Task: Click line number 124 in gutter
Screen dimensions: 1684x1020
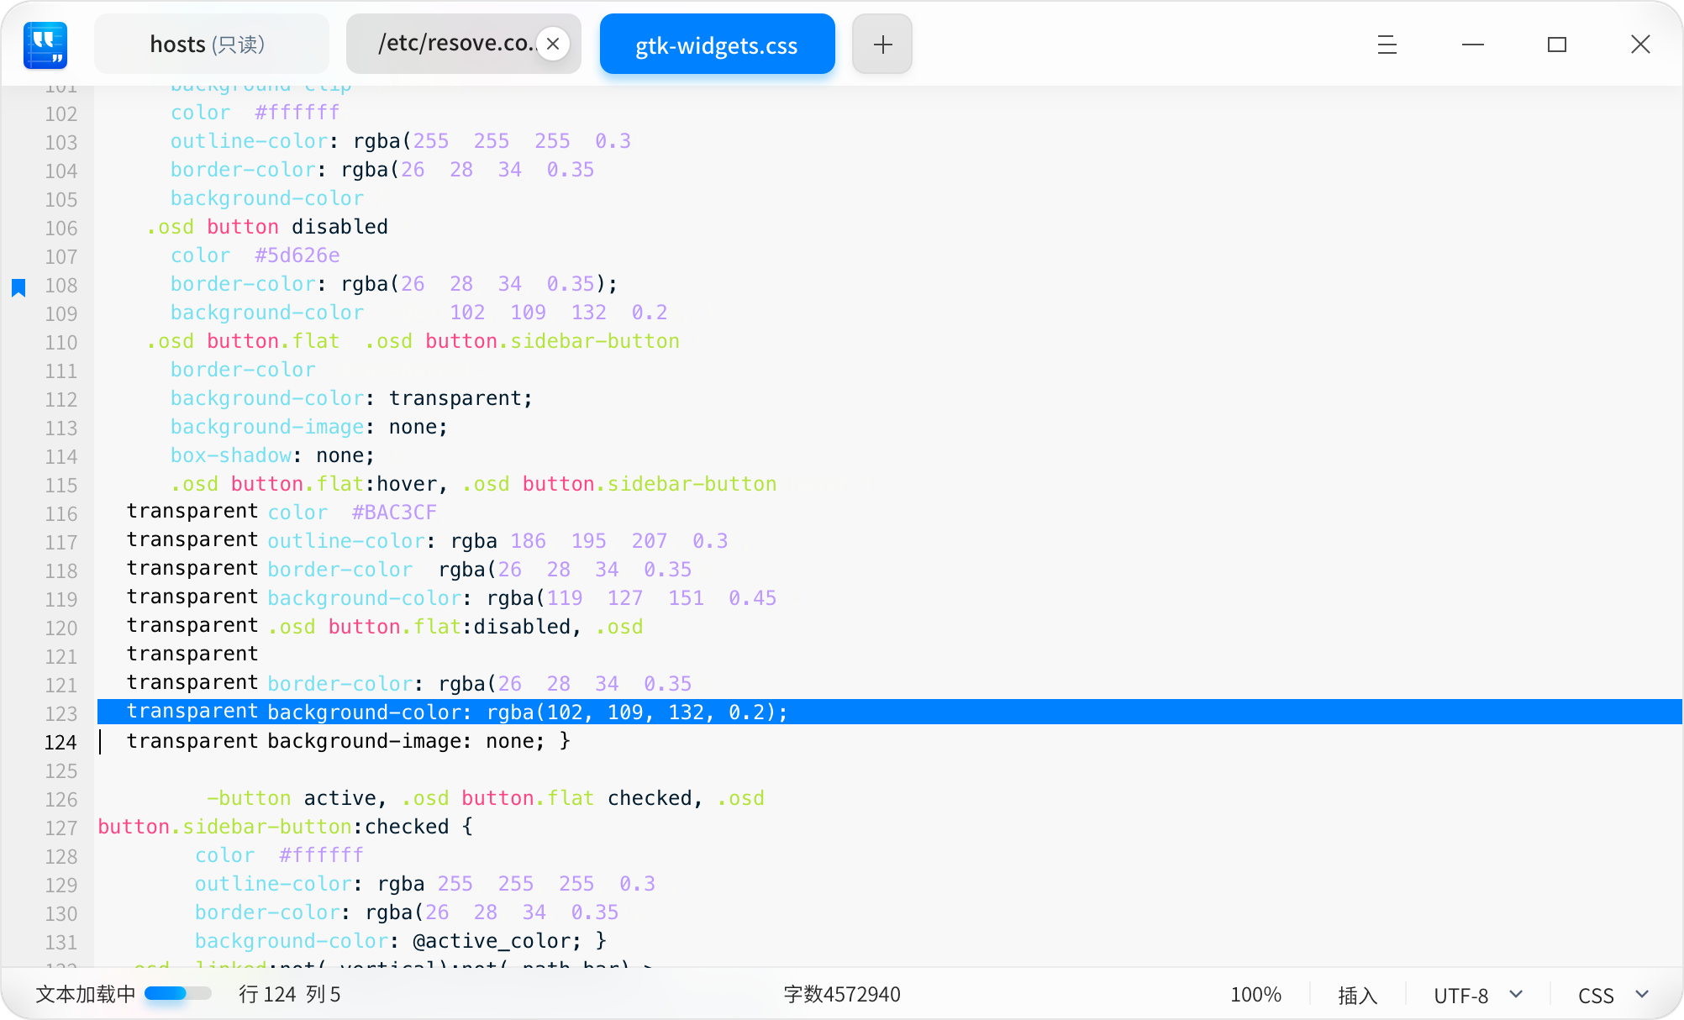Action: pyautogui.click(x=61, y=743)
